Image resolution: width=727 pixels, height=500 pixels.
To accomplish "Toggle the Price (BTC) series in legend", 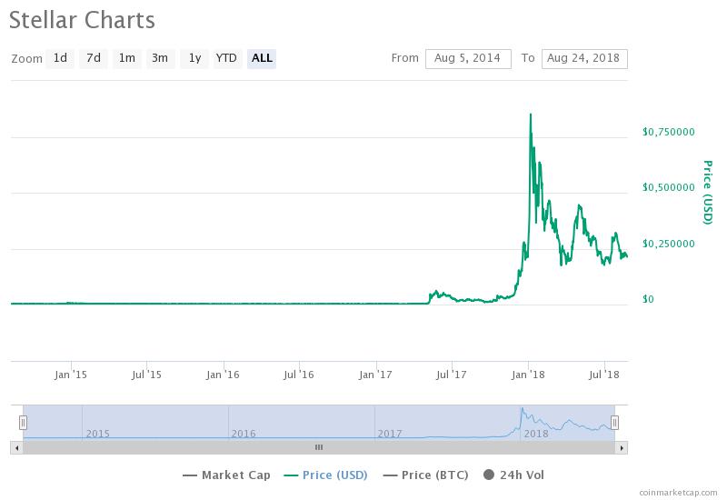I will (426, 475).
